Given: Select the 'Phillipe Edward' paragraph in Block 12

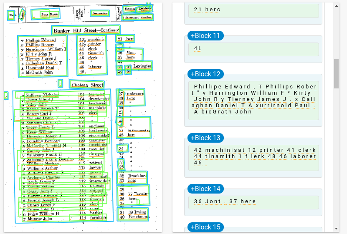Looking at the screenshot, I should tap(253, 100).
